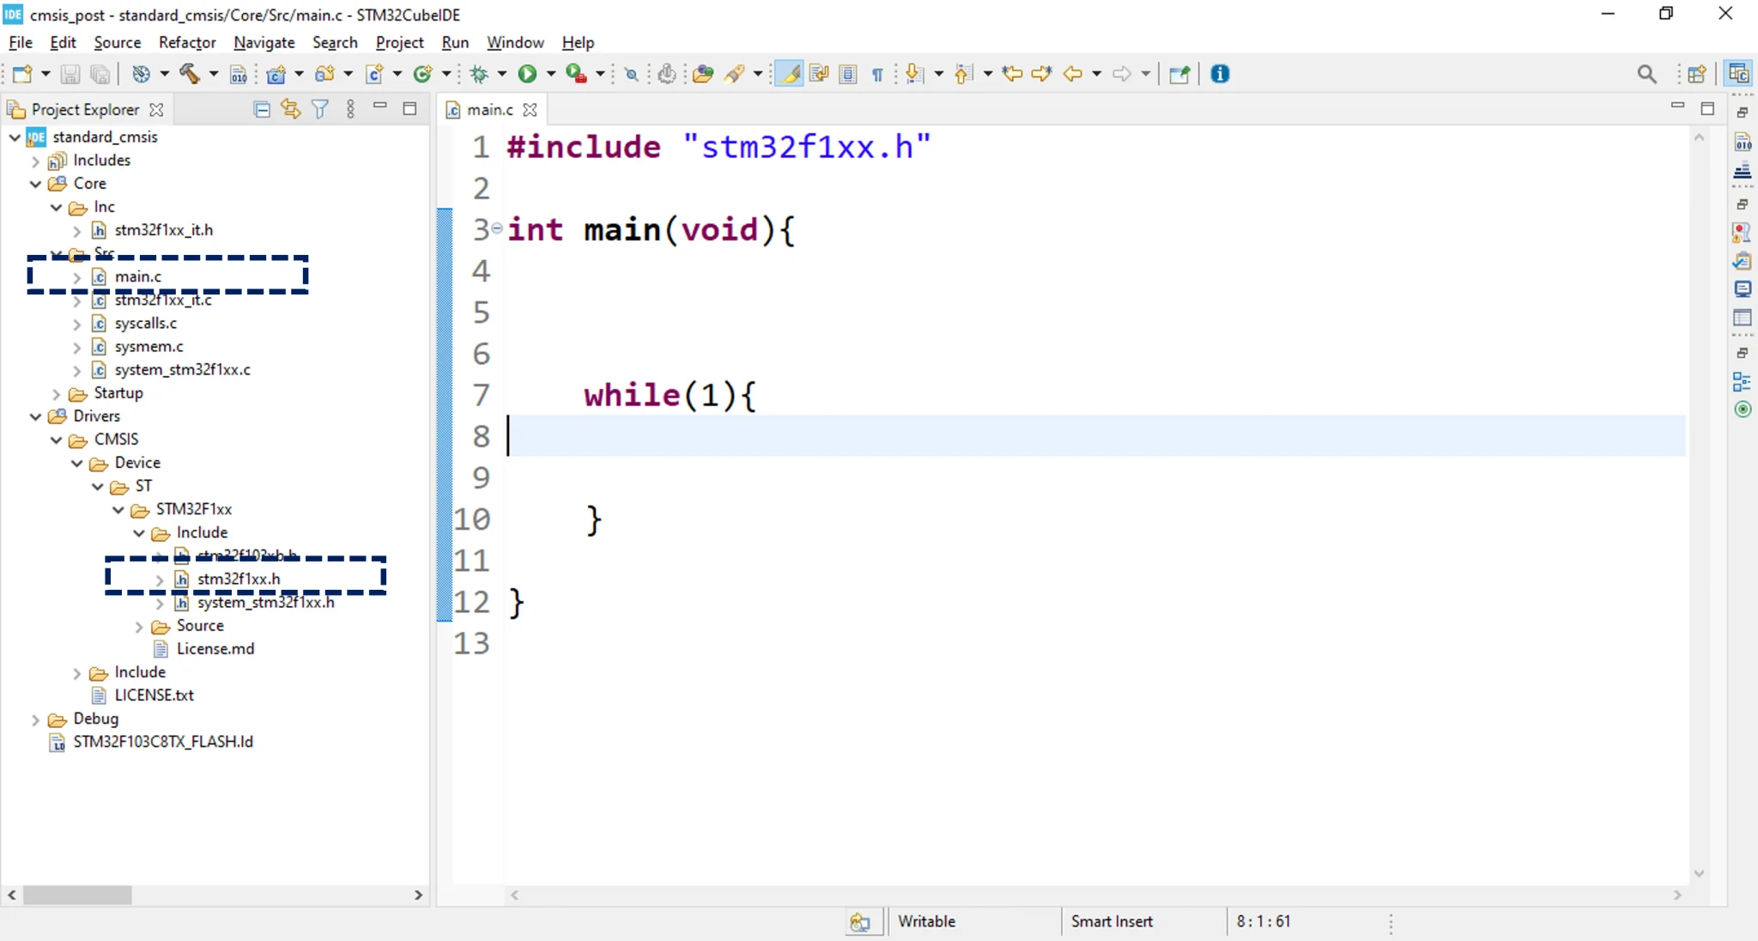
Task: Open the Refactor menu
Action: click(186, 42)
